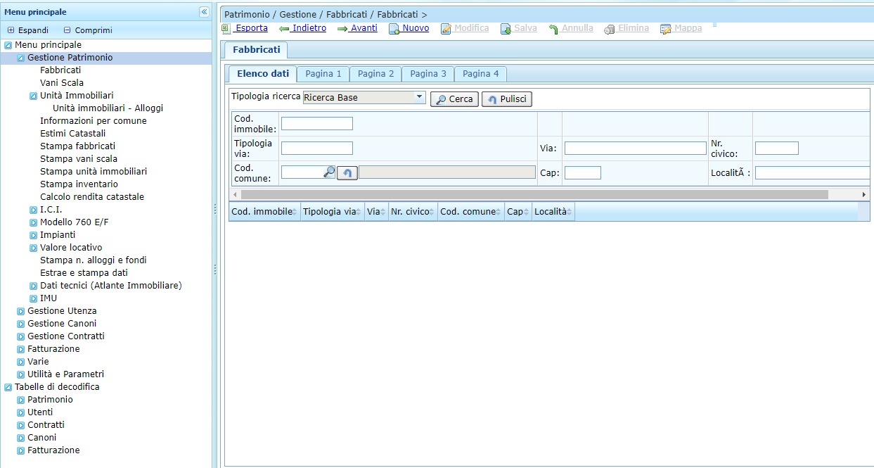This screenshot has width=874, height=468.
Task: Select the Fabbricati main tab
Action: 256,49
